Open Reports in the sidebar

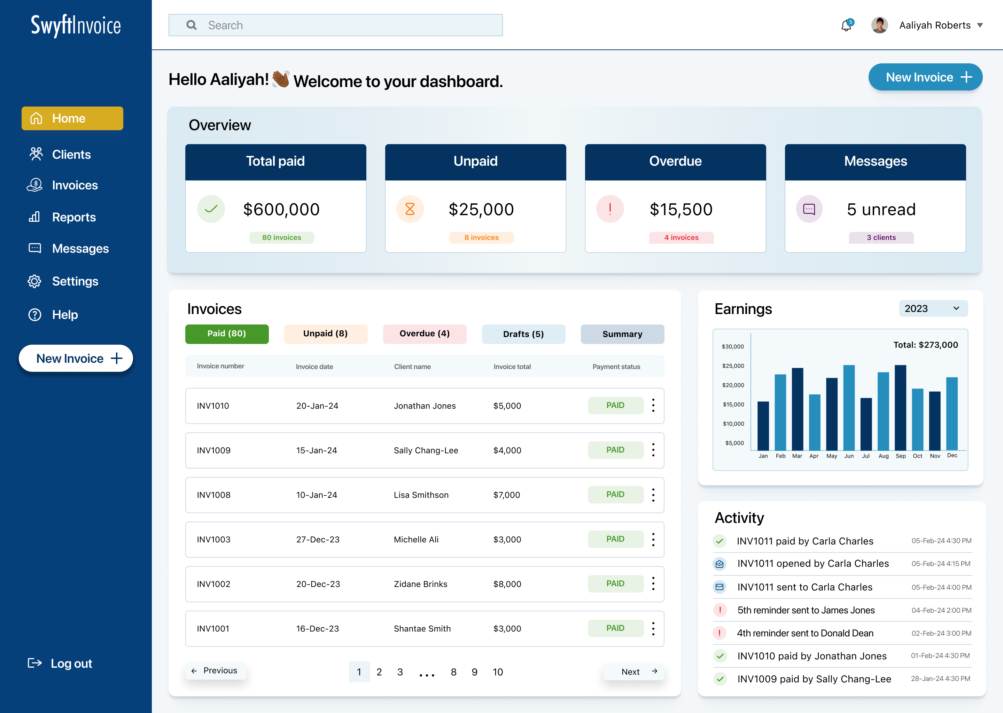pyautogui.click(x=62, y=217)
